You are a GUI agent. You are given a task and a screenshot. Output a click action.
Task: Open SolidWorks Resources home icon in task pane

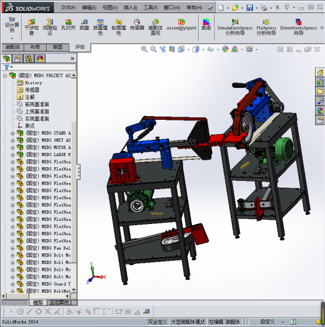(320, 72)
